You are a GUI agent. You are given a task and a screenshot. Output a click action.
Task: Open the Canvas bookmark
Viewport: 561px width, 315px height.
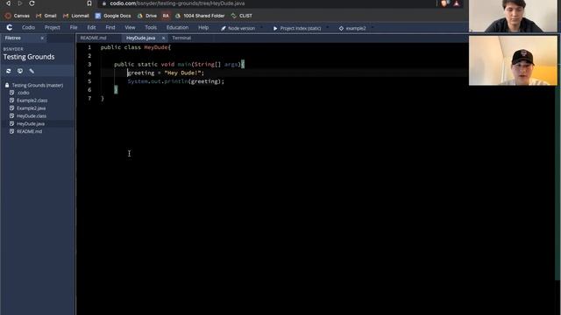[18, 16]
